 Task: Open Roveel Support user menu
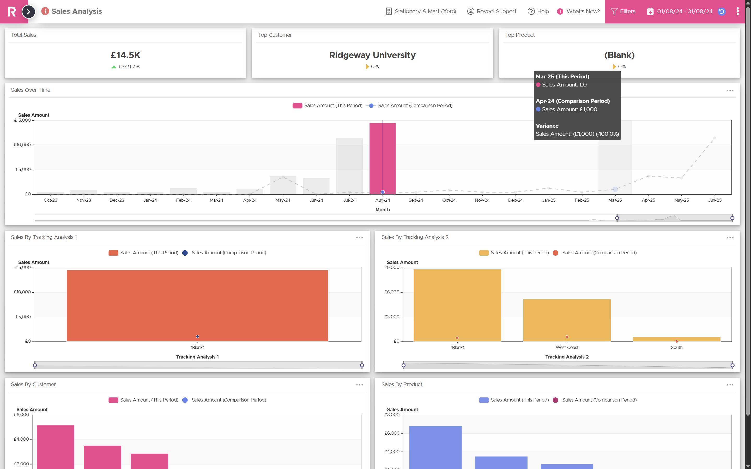[x=492, y=11]
